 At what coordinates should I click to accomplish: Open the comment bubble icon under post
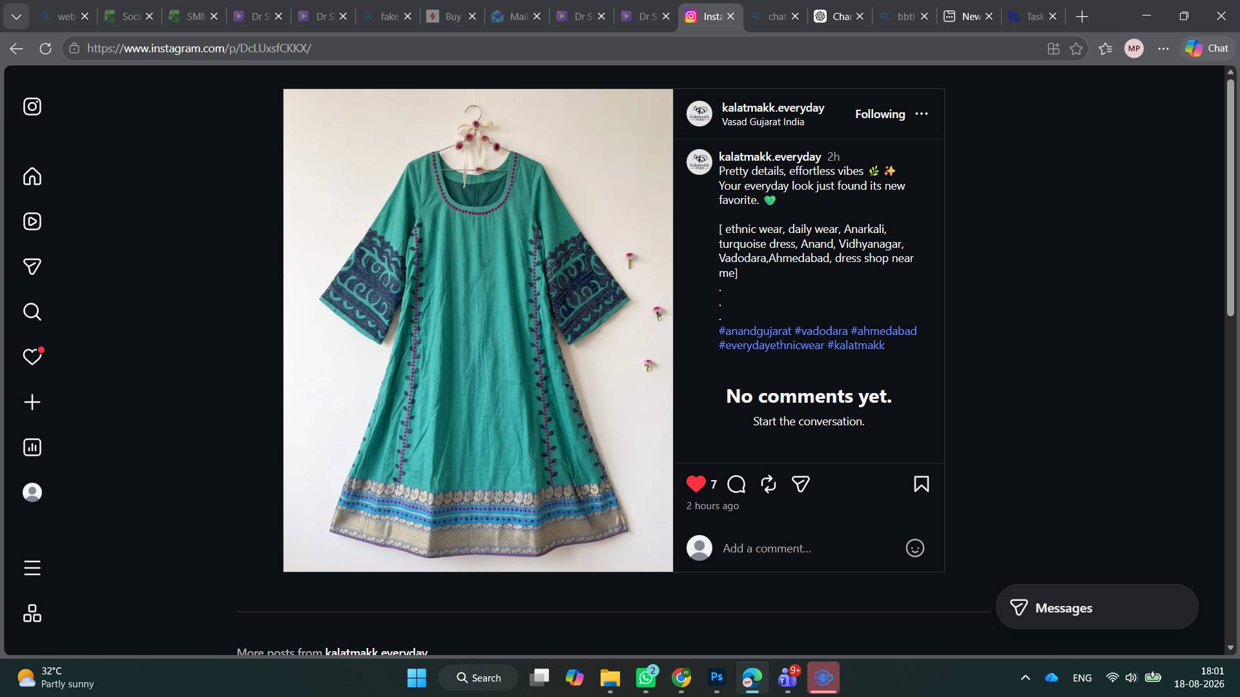pyautogui.click(x=736, y=484)
